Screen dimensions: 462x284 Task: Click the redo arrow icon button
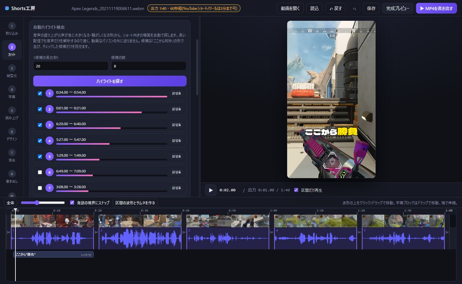[354, 8]
